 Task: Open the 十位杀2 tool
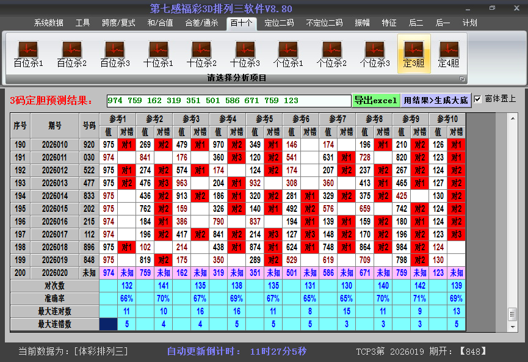point(202,51)
